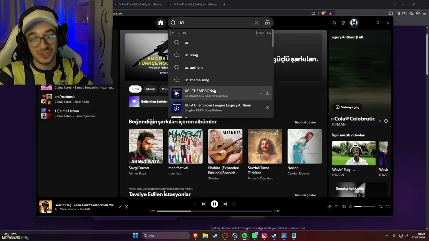Show all Tavsiye Edilen İstasyonlar
This screenshot has width=429, height=241.
pyautogui.click(x=305, y=195)
